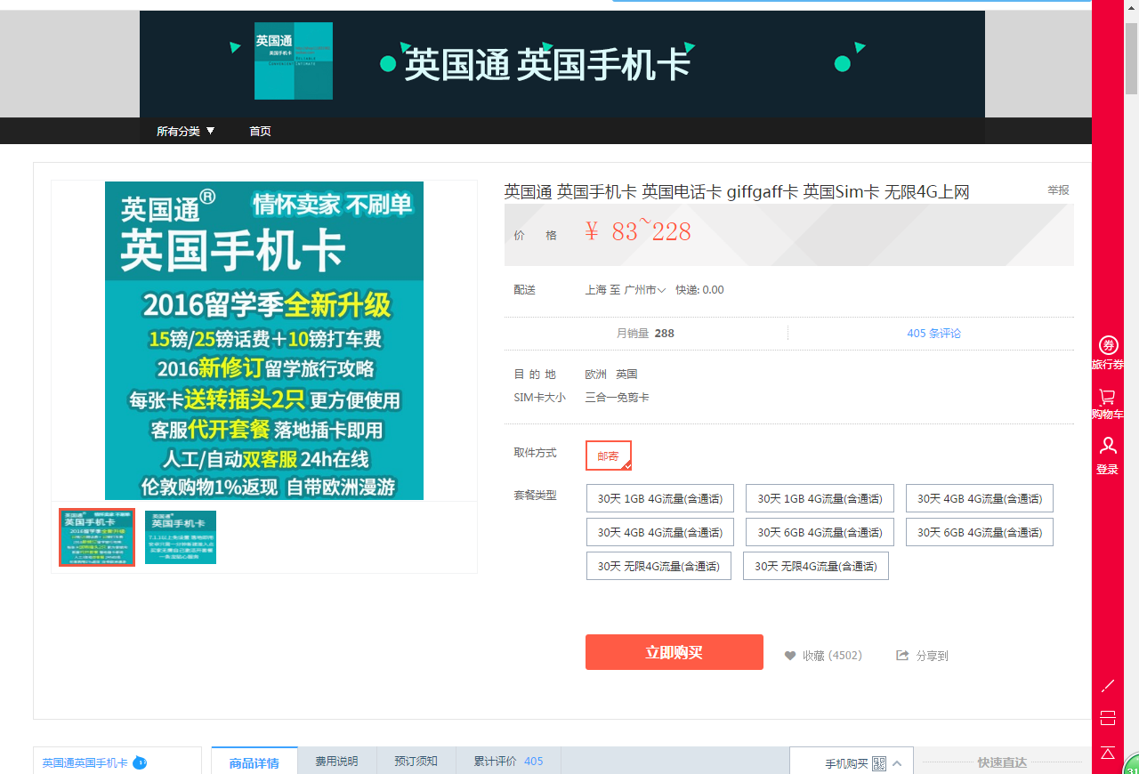Click the QR code icon beside 手机购买
The width and height of the screenshot is (1139, 774).
(879, 763)
